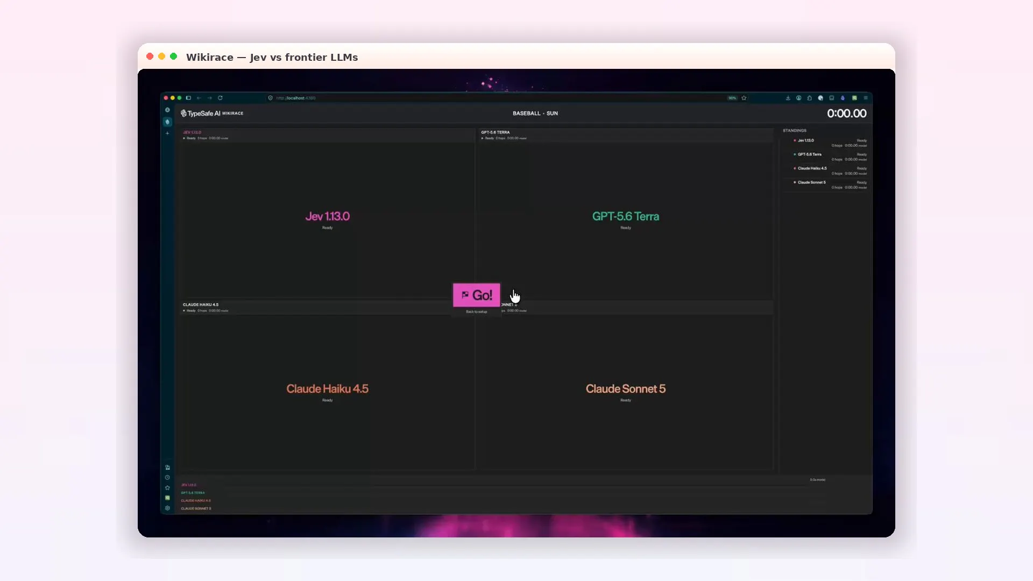Click the Back to setup link

476,312
